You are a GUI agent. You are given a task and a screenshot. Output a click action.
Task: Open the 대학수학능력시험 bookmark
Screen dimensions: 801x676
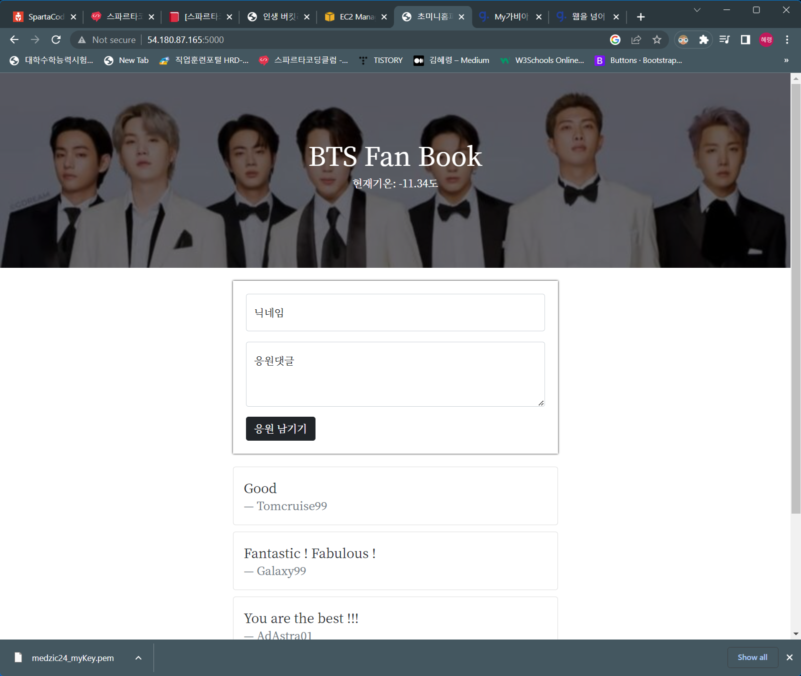pyautogui.click(x=51, y=60)
